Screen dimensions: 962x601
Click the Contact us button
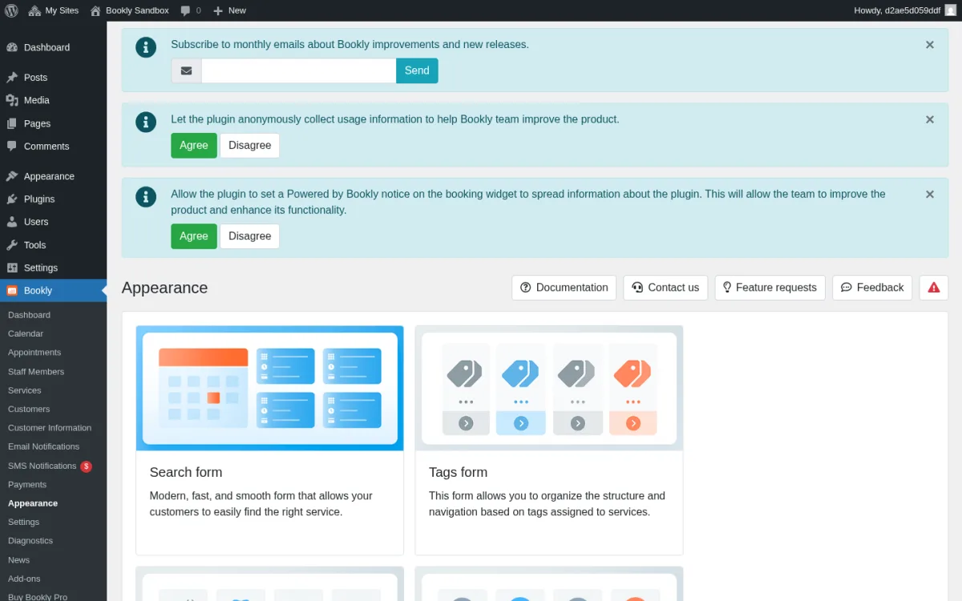665,288
